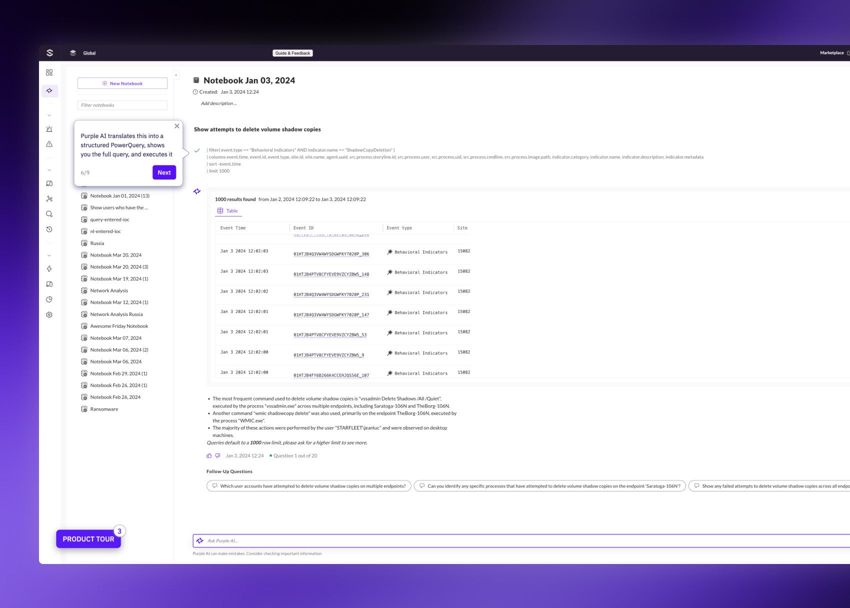Collapse the notebooks panel with arrow
Viewport: 850px width, 608px height.
pyautogui.click(x=176, y=75)
